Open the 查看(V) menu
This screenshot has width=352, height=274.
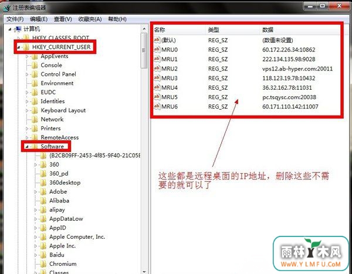point(63,19)
